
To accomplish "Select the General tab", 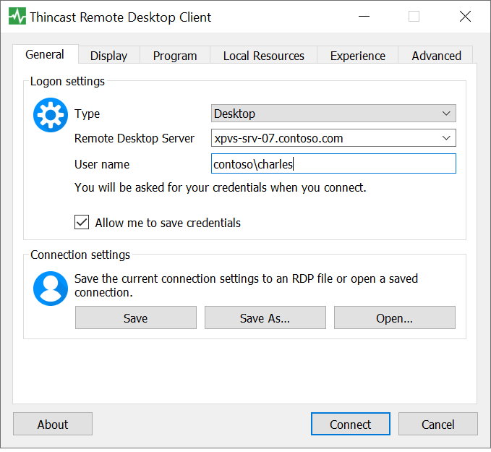I will [x=45, y=55].
